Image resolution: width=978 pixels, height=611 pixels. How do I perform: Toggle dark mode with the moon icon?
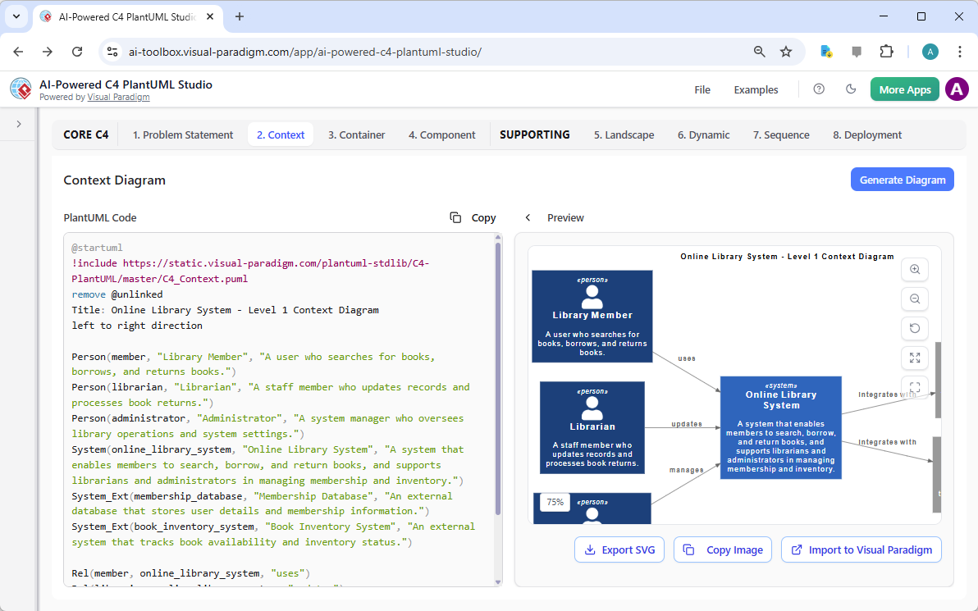(851, 89)
